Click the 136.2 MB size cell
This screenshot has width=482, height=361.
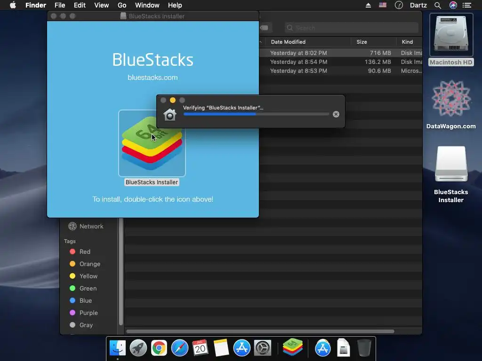pos(378,62)
